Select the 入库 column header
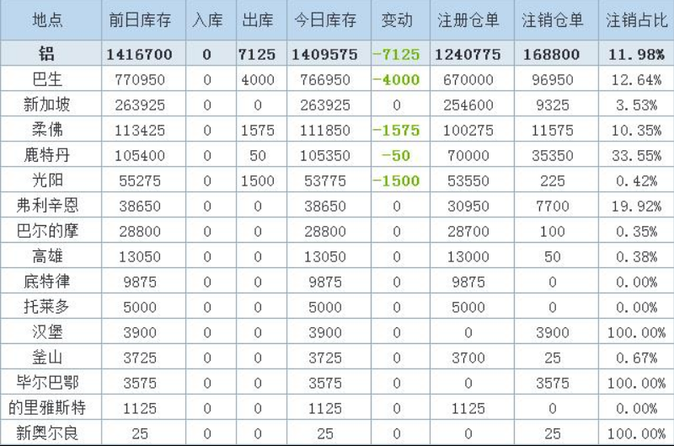Image resolution: width=674 pixels, height=446 pixels. (207, 20)
